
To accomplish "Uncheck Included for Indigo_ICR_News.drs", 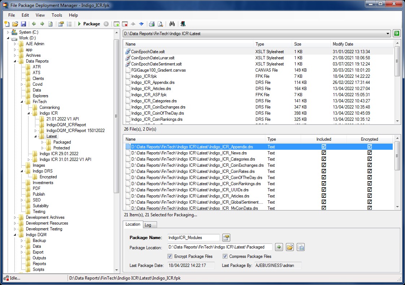I will coord(324,153).
